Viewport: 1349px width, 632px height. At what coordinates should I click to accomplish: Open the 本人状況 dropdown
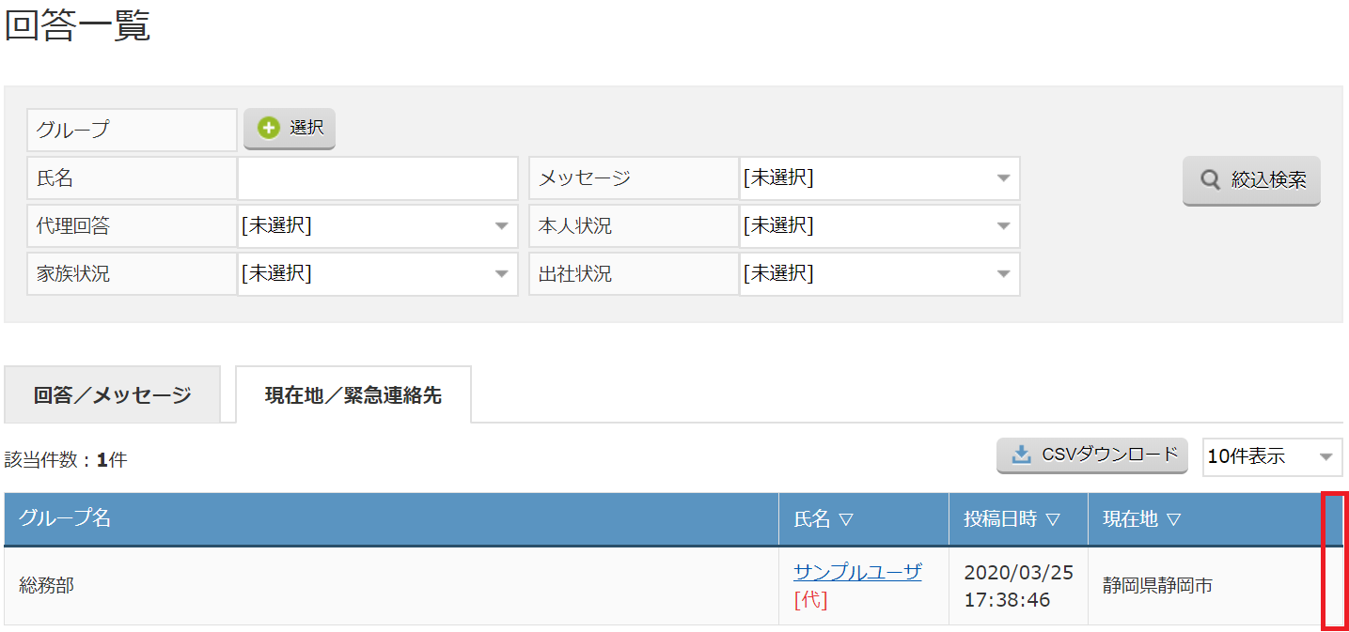point(879,226)
